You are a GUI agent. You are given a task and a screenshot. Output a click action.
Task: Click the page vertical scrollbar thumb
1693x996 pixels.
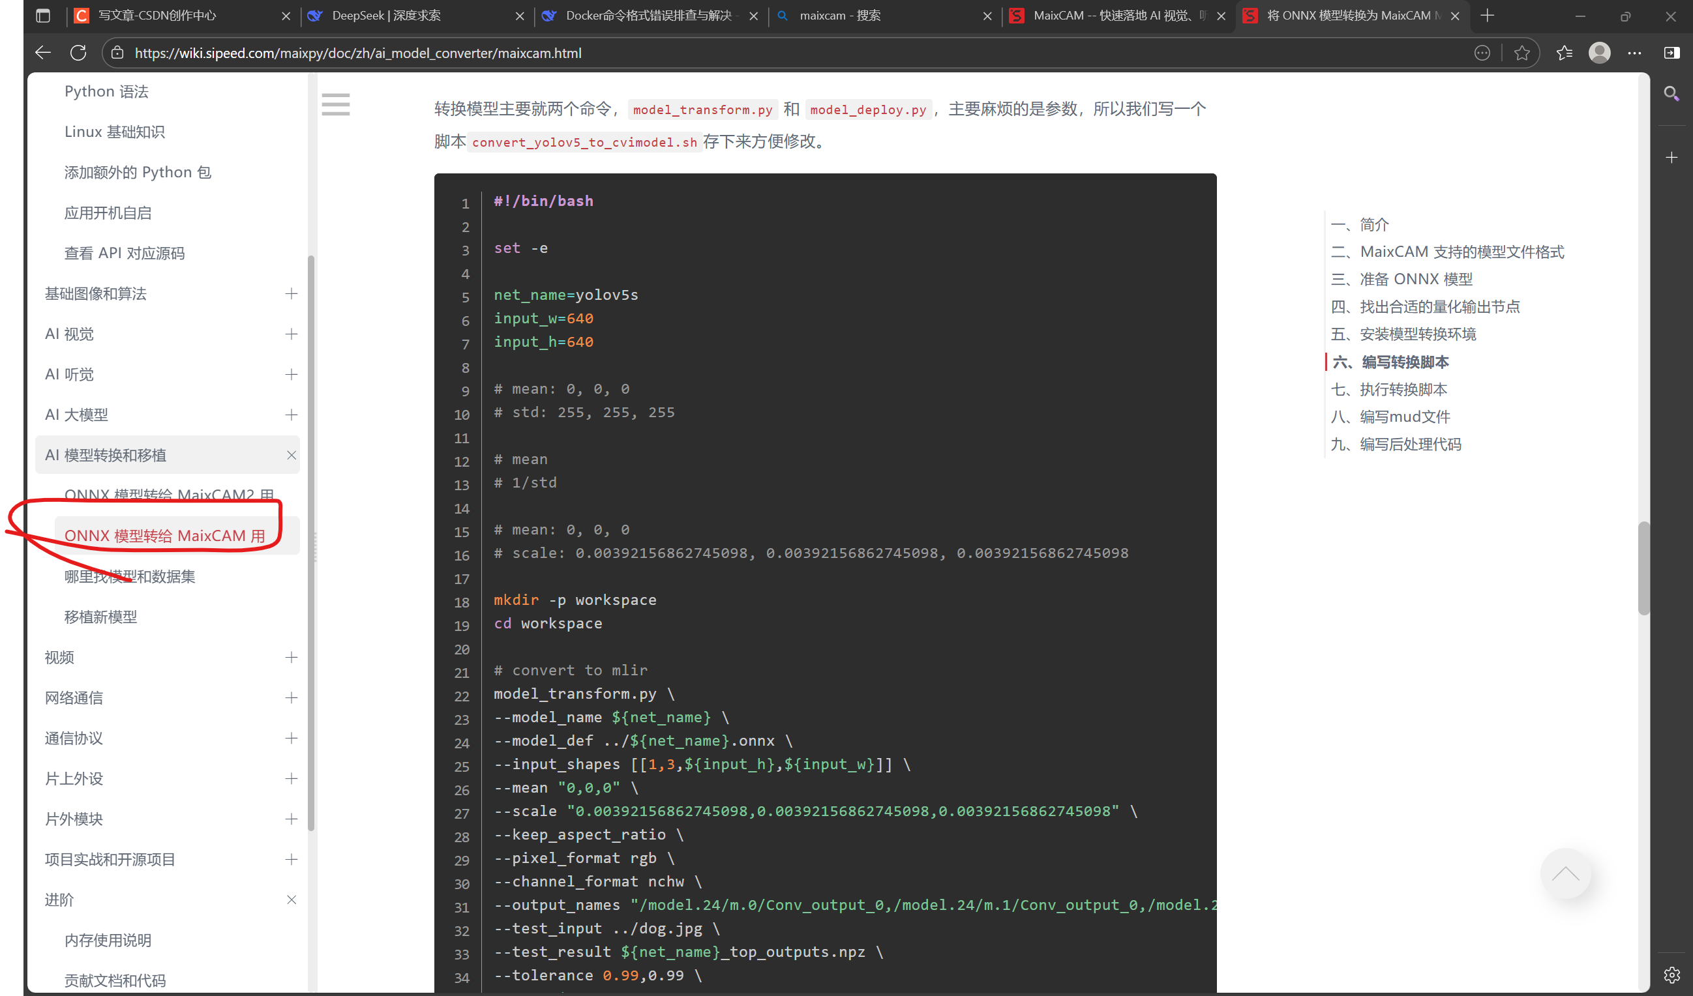click(x=1643, y=568)
